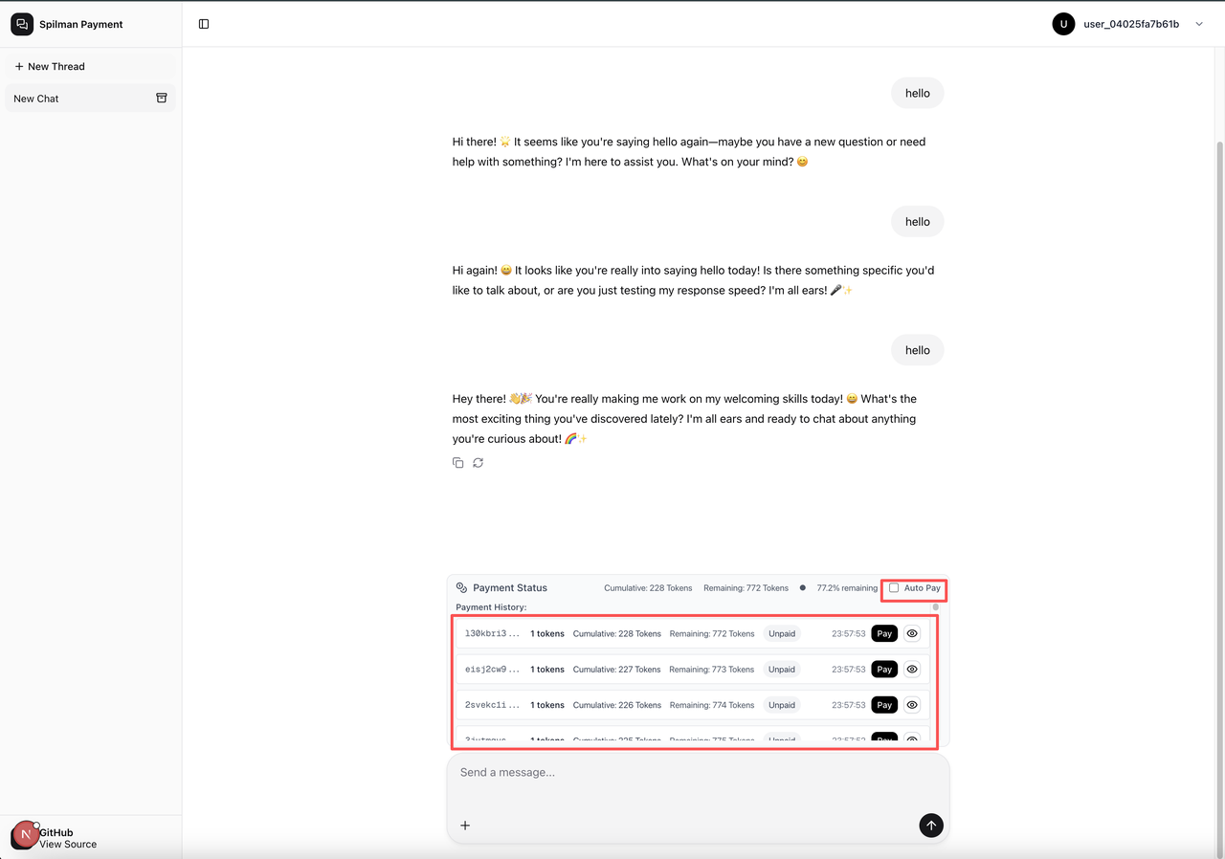Image resolution: width=1225 pixels, height=859 pixels.
Task: Click the Spilman Payment logo icon
Action: click(22, 24)
